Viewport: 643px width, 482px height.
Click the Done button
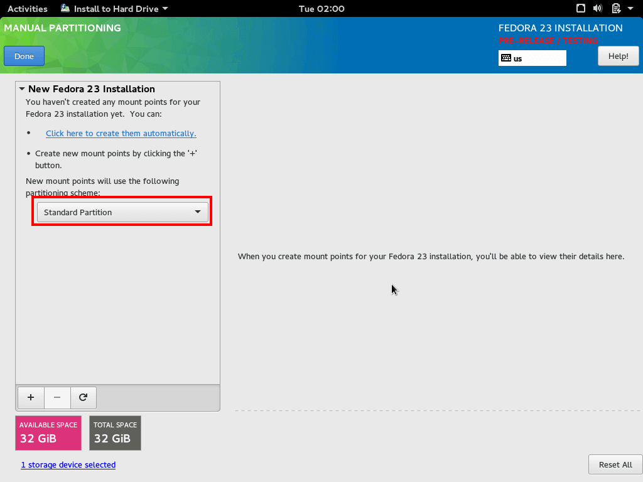(24, 56)
